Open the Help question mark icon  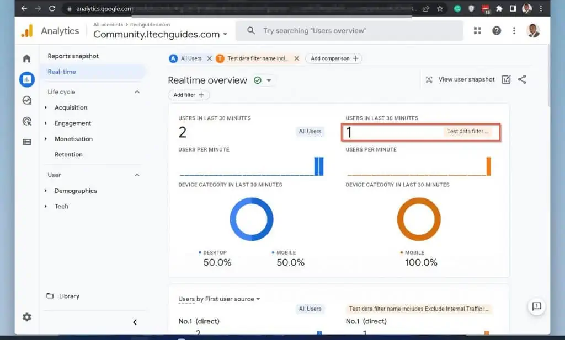click(497, 31)
